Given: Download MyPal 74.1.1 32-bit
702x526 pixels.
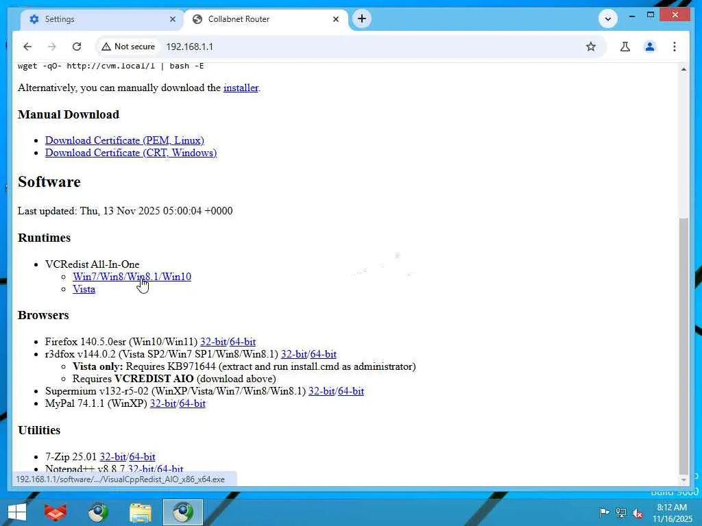Looking at the screenshot, I should tap(163, 403).
